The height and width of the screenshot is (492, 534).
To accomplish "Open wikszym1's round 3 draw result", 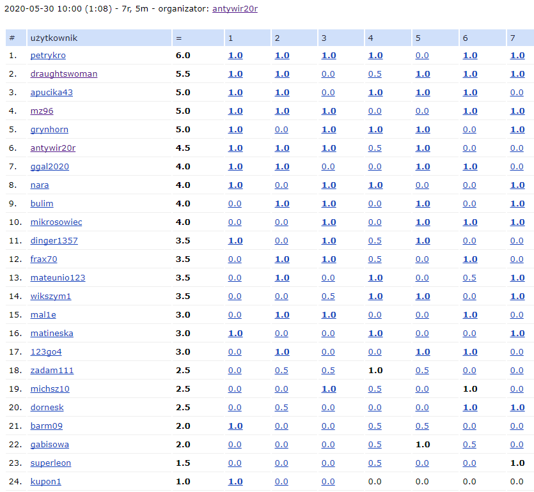I will tap(328, 296).
